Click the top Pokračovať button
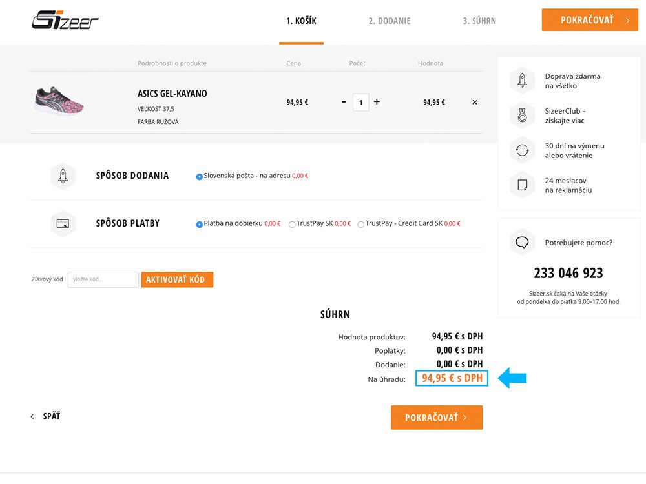The width and height of the screenshot is (646, 484). [590, 20]
